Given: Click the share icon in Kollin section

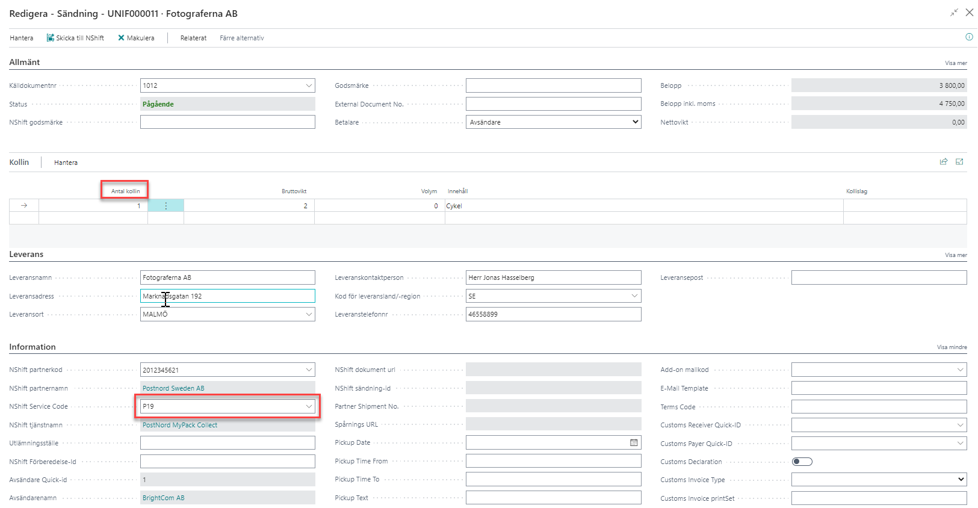Looking at the screenshot, I should (944, 162).
